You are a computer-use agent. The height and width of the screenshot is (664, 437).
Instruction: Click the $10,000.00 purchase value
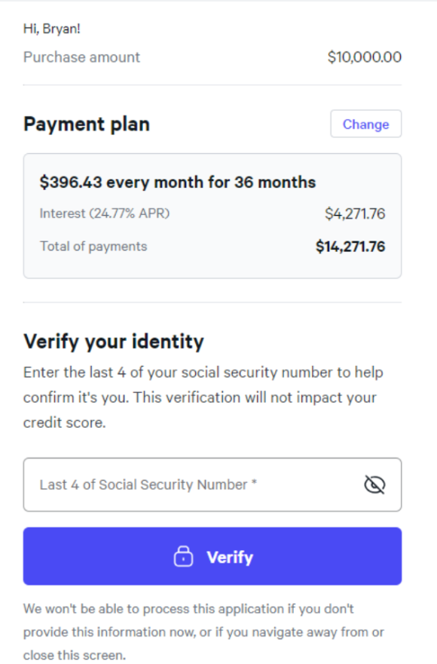(x=364, y=57)
